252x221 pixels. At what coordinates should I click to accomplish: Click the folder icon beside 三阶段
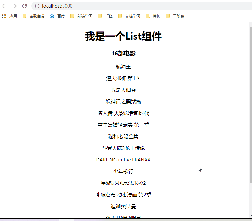click(167, 16)
